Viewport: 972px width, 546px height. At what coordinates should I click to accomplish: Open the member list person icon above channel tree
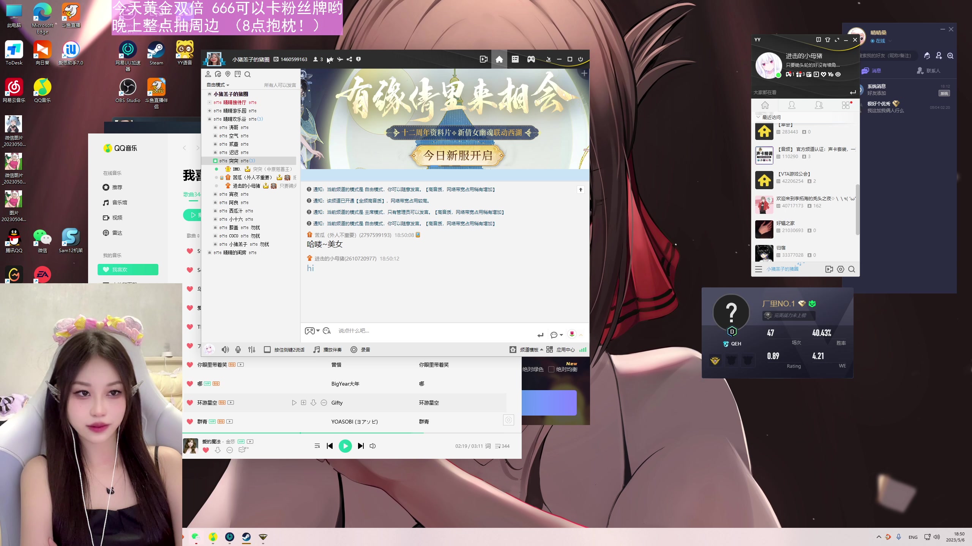(x=208, y=74)
